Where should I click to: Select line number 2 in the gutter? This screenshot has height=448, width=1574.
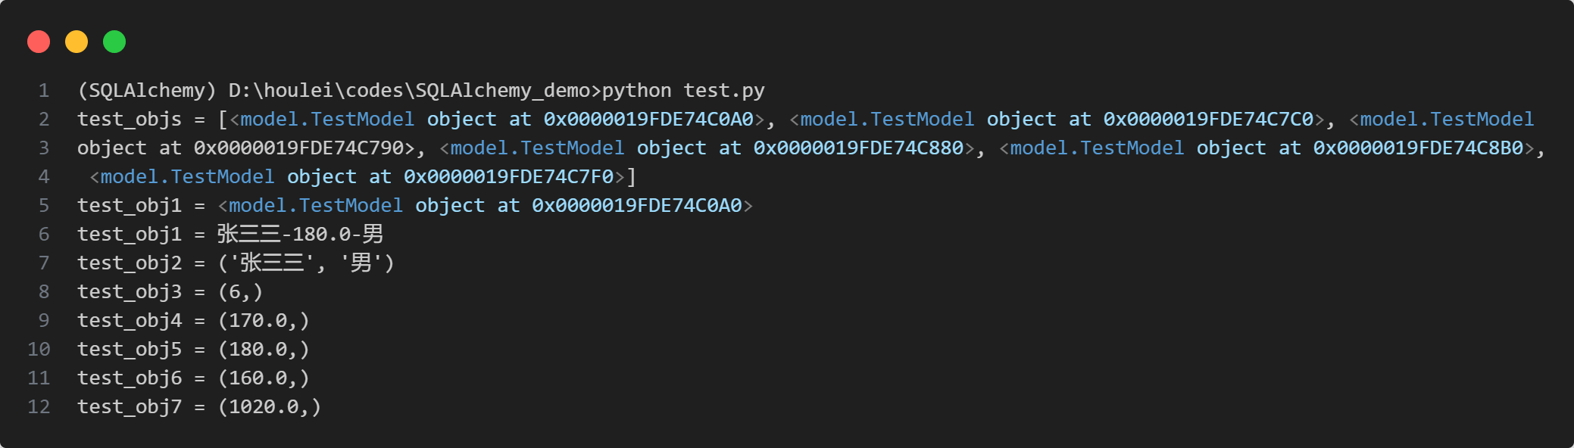(44, 120)
